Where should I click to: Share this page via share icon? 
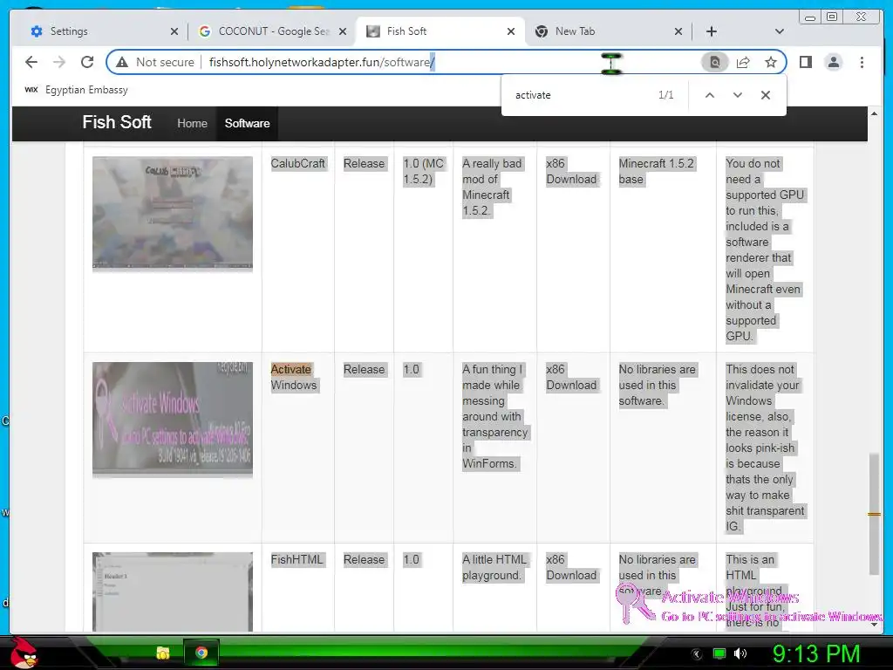[x=743, y=62]
